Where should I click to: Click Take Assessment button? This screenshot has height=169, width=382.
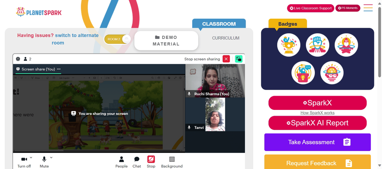tap(317, 142)
